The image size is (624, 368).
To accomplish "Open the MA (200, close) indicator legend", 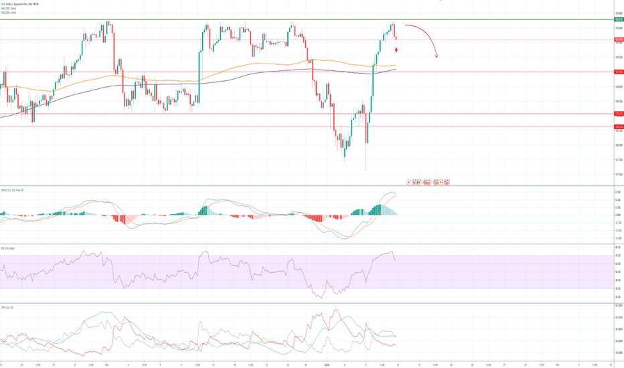I will [x=9, y=12].
